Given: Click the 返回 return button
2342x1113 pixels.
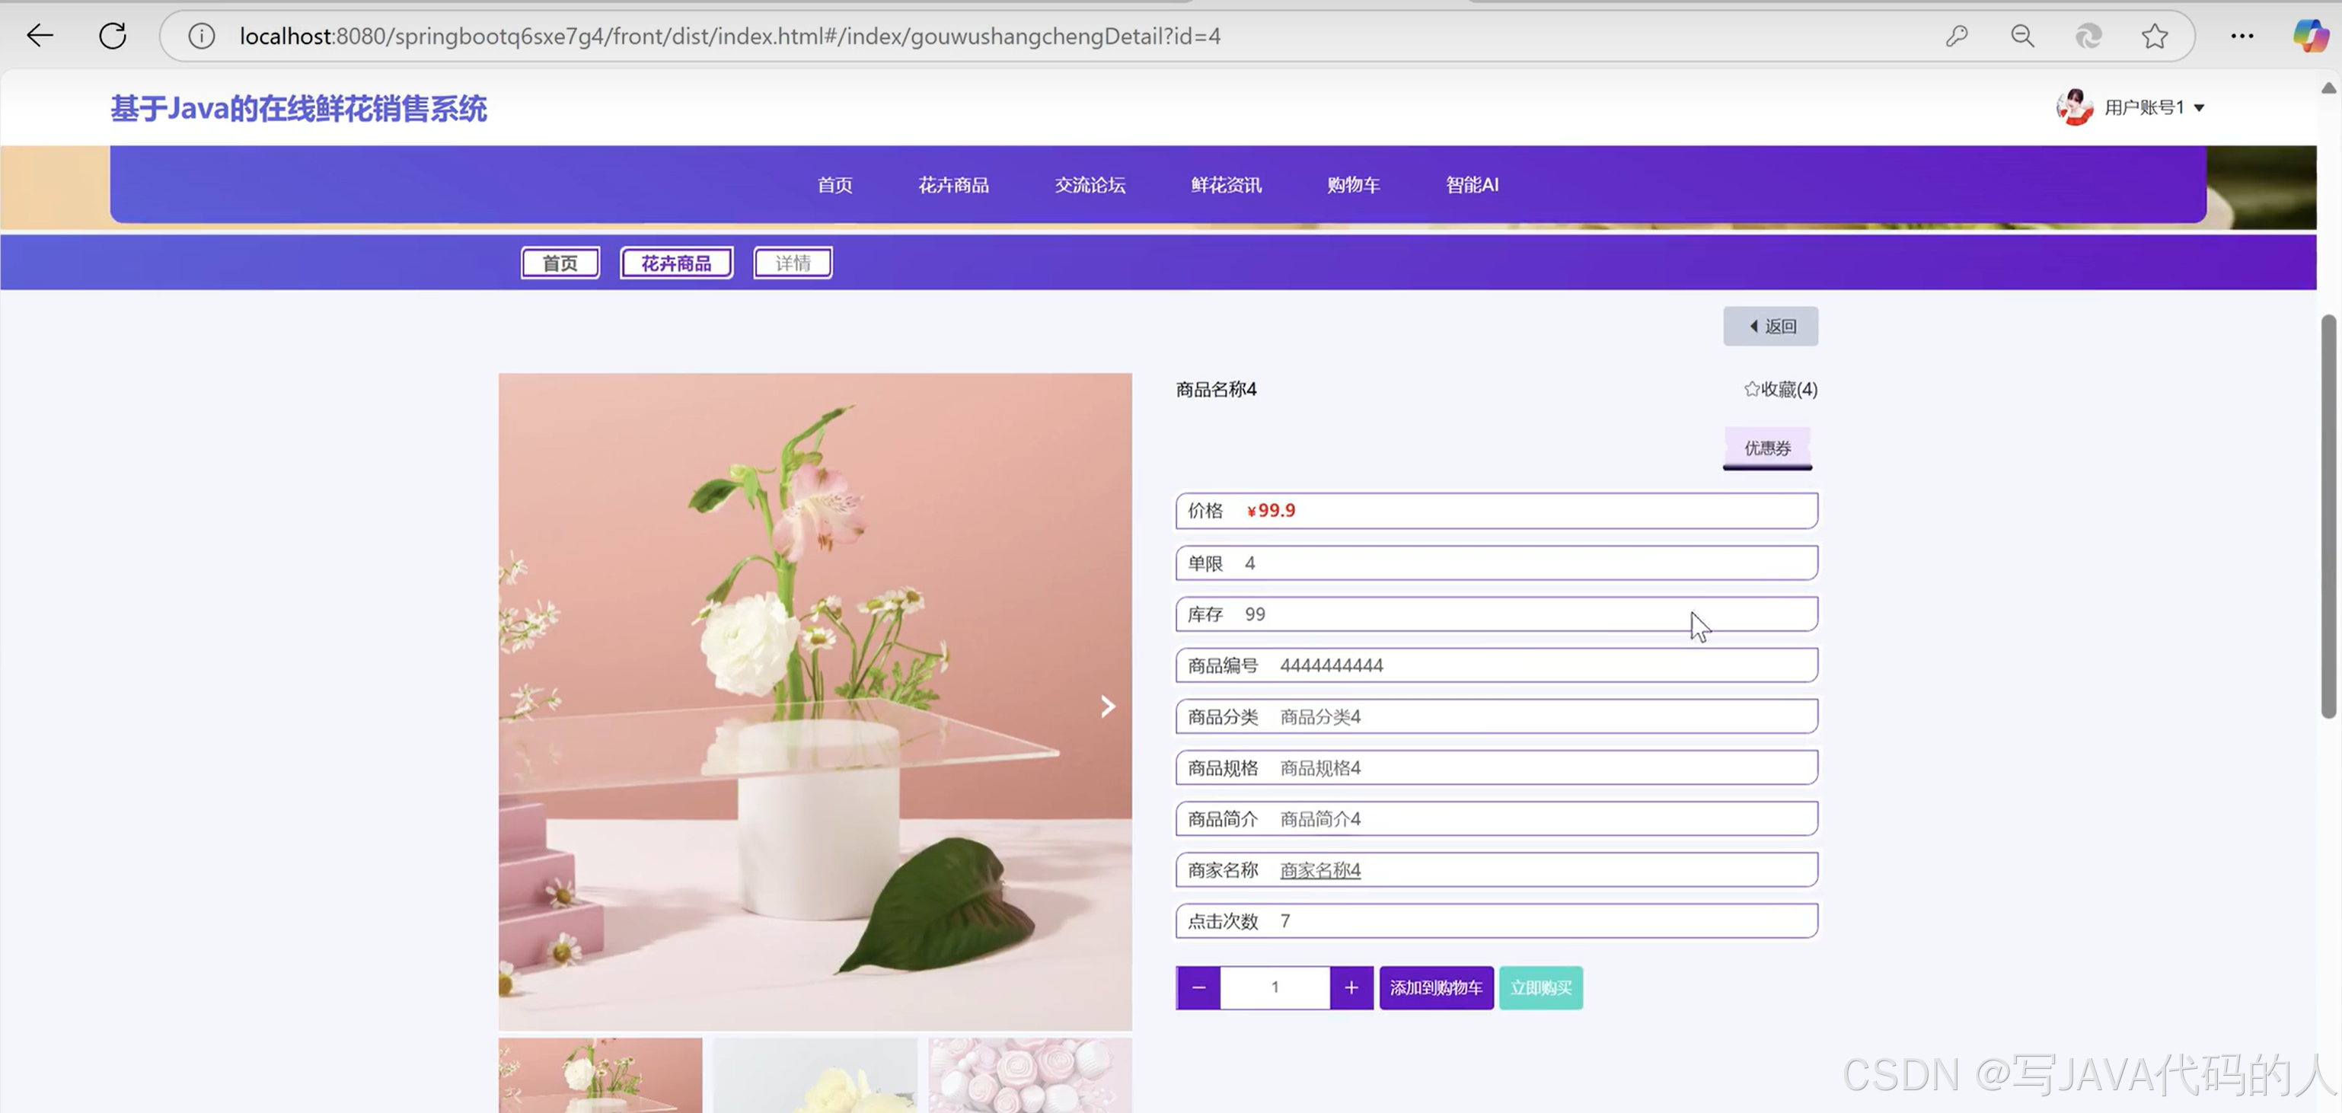Looking at the screenshot, I should pos(1770,326).
